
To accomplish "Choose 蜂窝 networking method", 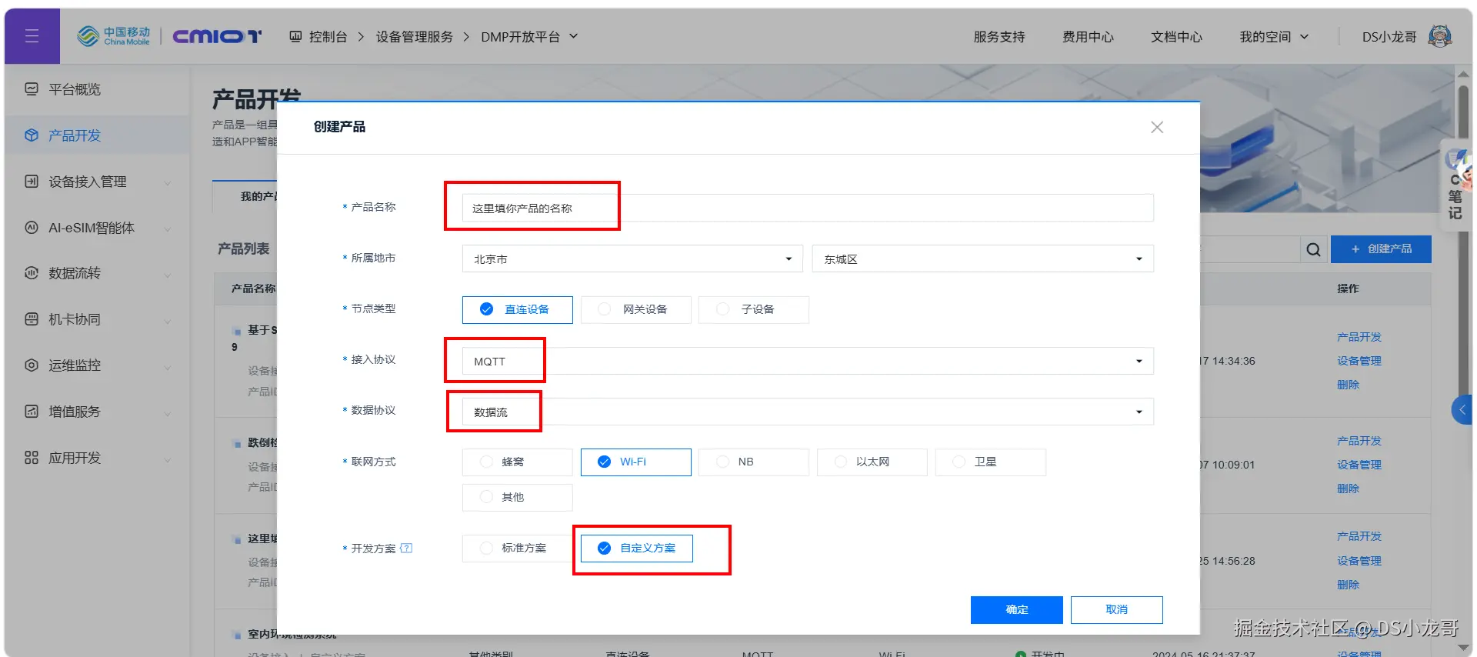I will coord(518,462).
